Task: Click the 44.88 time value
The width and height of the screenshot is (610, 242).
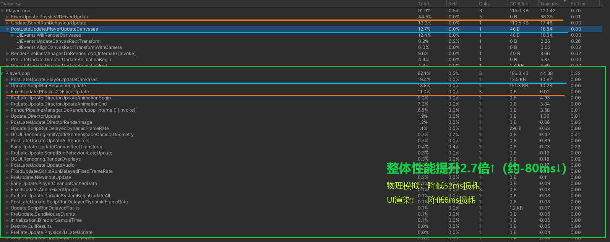Action: pyautogui.click(x=547, y=73)
